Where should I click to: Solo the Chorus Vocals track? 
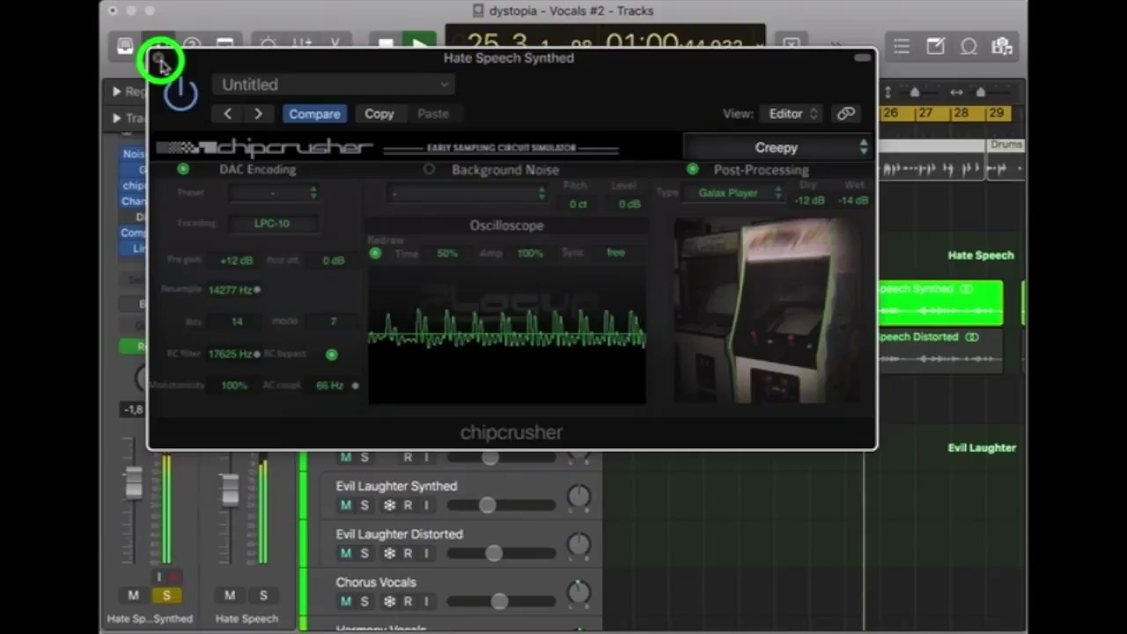click(x=364, y=601)
